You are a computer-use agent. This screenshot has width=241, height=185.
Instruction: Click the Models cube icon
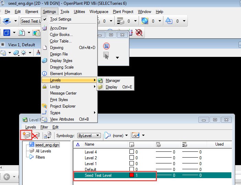point(7,33)
